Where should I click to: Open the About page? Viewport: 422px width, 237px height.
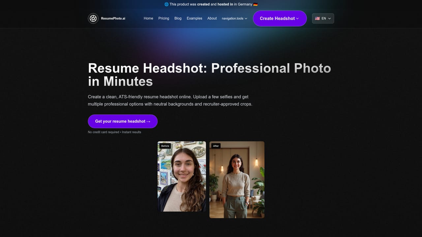point(212,18)
